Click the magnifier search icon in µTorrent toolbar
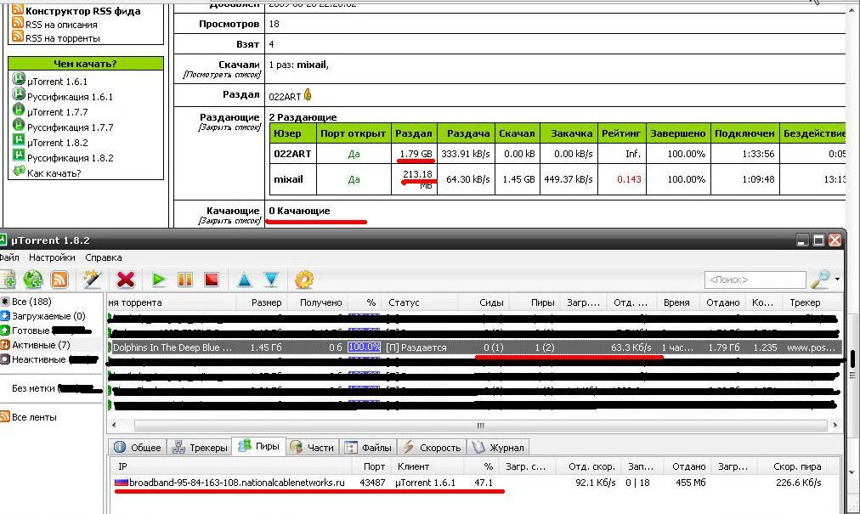 click(x=820, y=280)
